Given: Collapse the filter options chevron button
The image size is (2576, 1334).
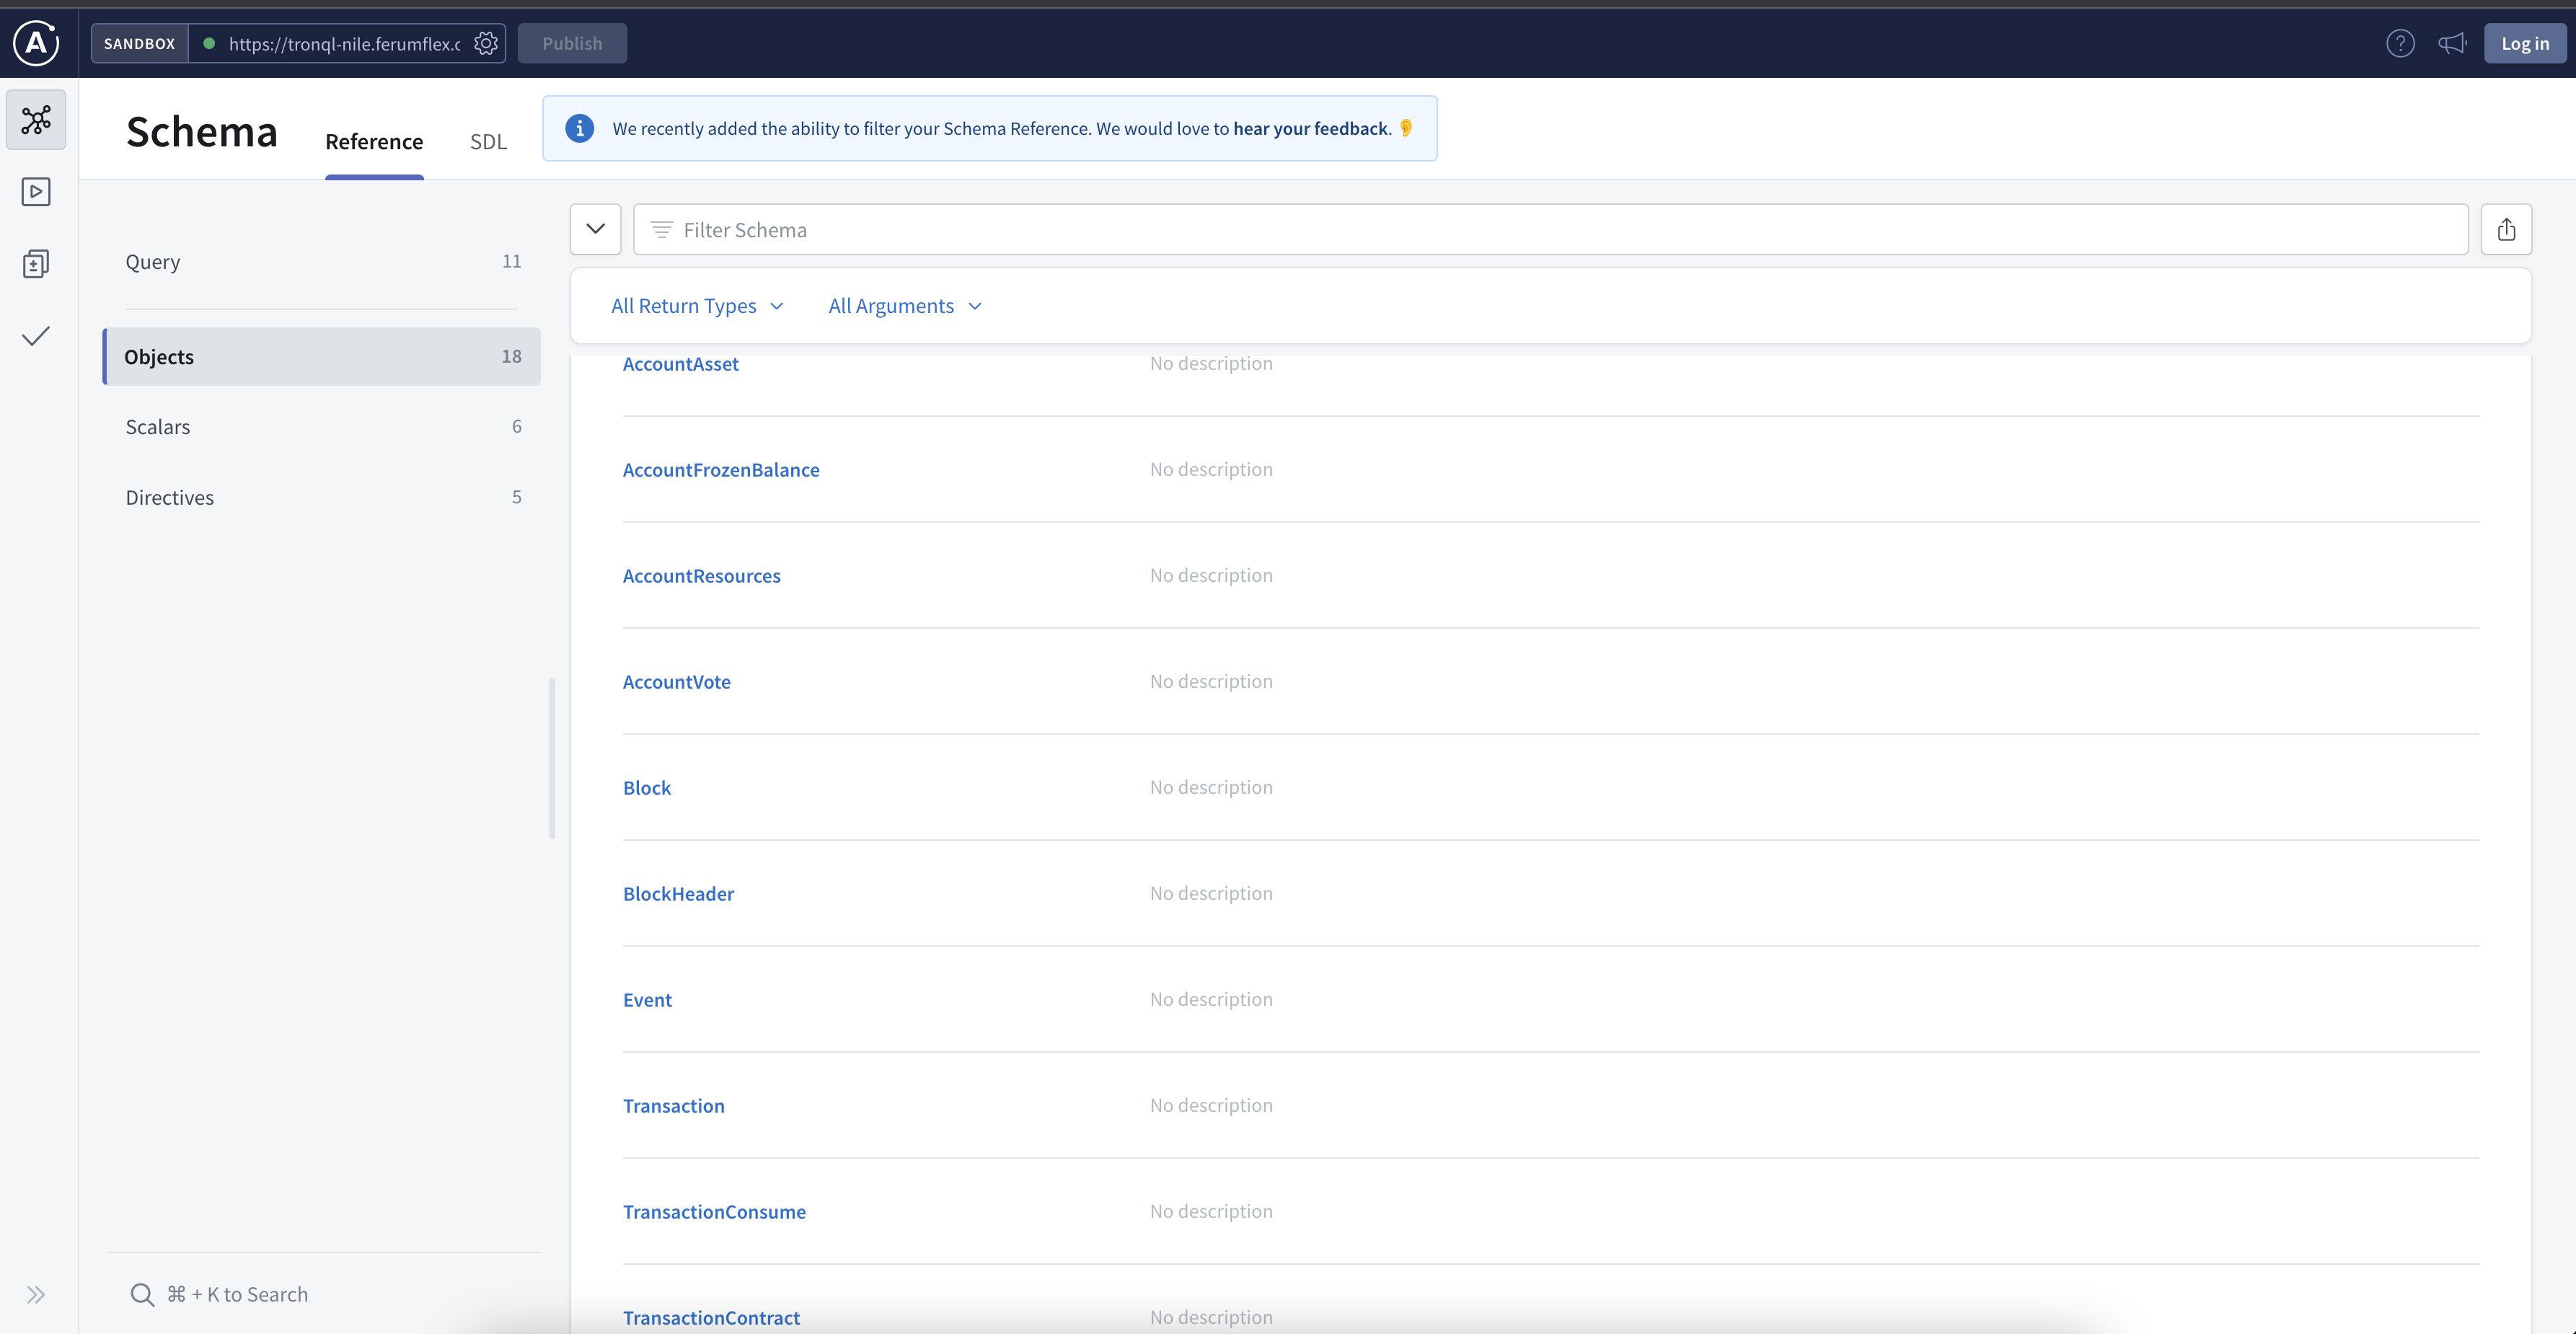Looking at the screenshot, I should click(596, 229).
